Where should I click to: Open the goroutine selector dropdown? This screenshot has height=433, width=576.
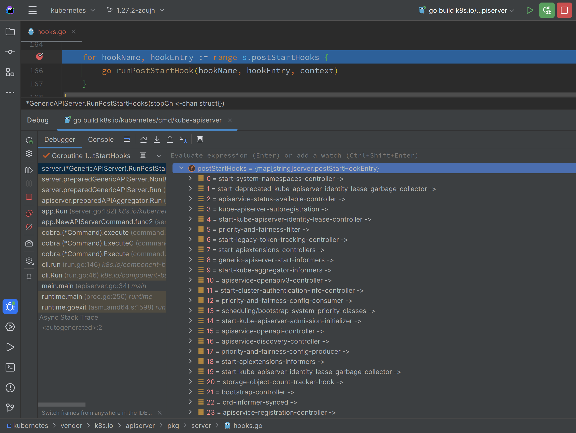point(159,156)
